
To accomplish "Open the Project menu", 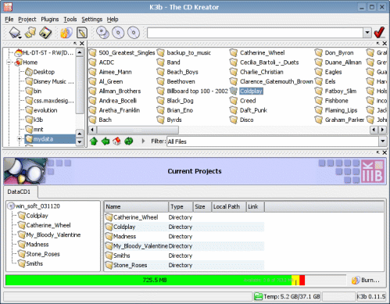I will click(27, 20).
